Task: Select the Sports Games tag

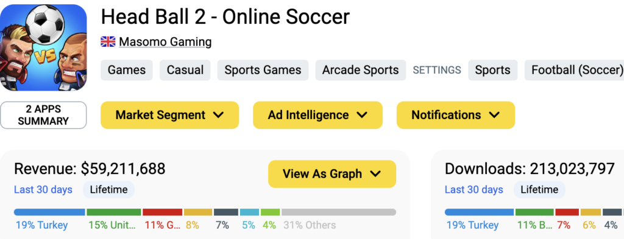Action: (263, 71)
